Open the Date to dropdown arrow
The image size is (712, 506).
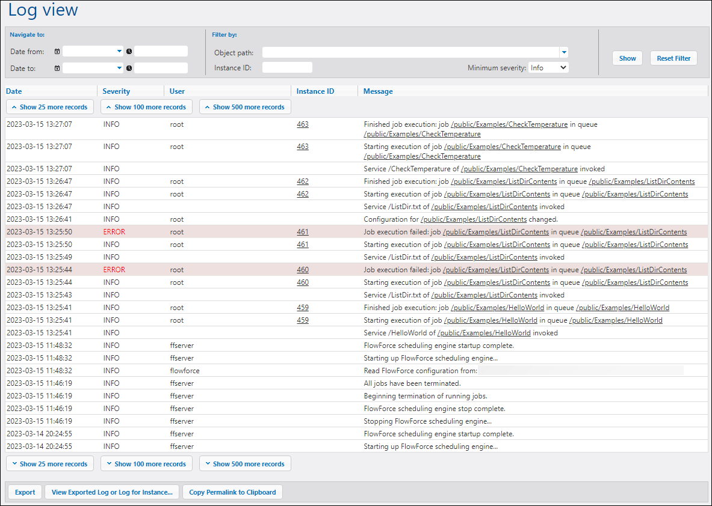tap(119, 69)
